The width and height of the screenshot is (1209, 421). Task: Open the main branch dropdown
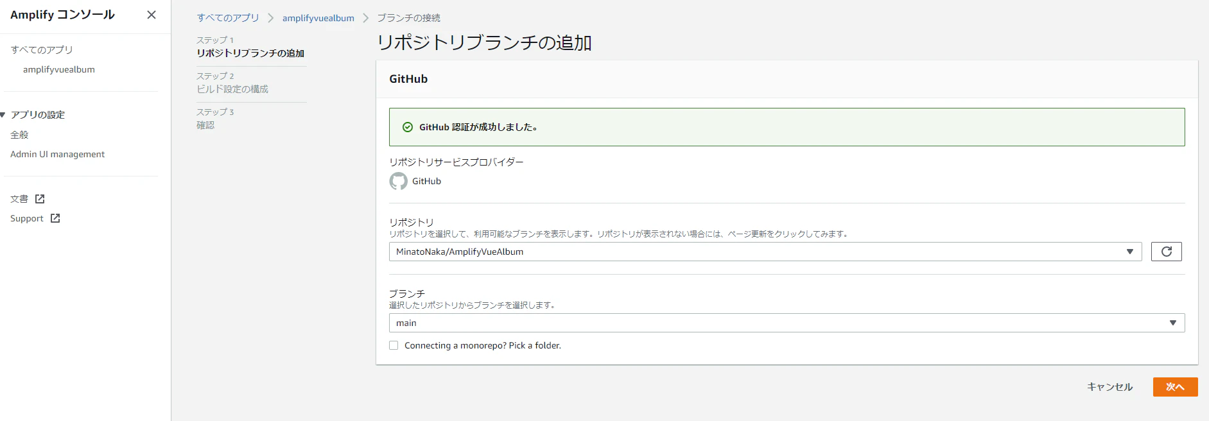787,323
